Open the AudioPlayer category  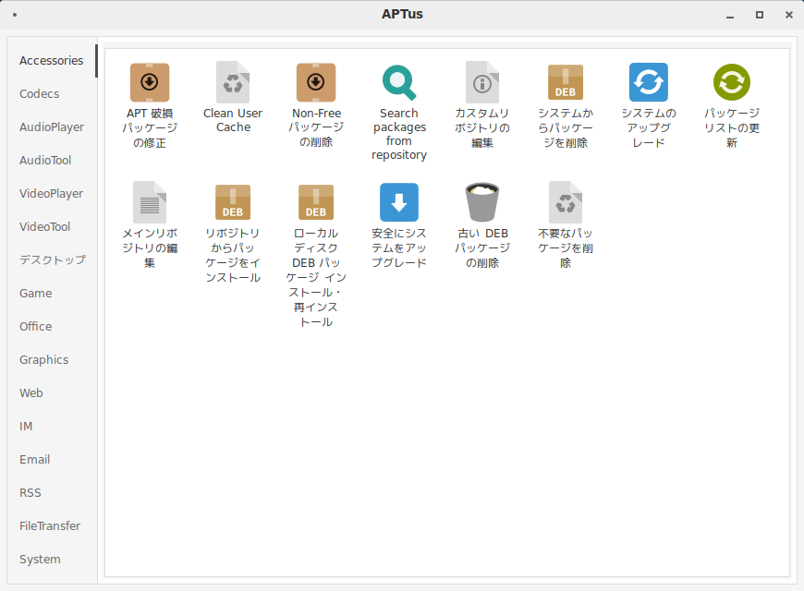pyautogui.click(x=51, y=127)
